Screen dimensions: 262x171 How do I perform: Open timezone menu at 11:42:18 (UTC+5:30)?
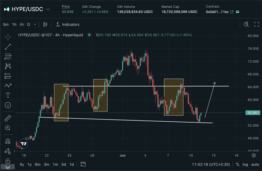click(x=211, y=164)
